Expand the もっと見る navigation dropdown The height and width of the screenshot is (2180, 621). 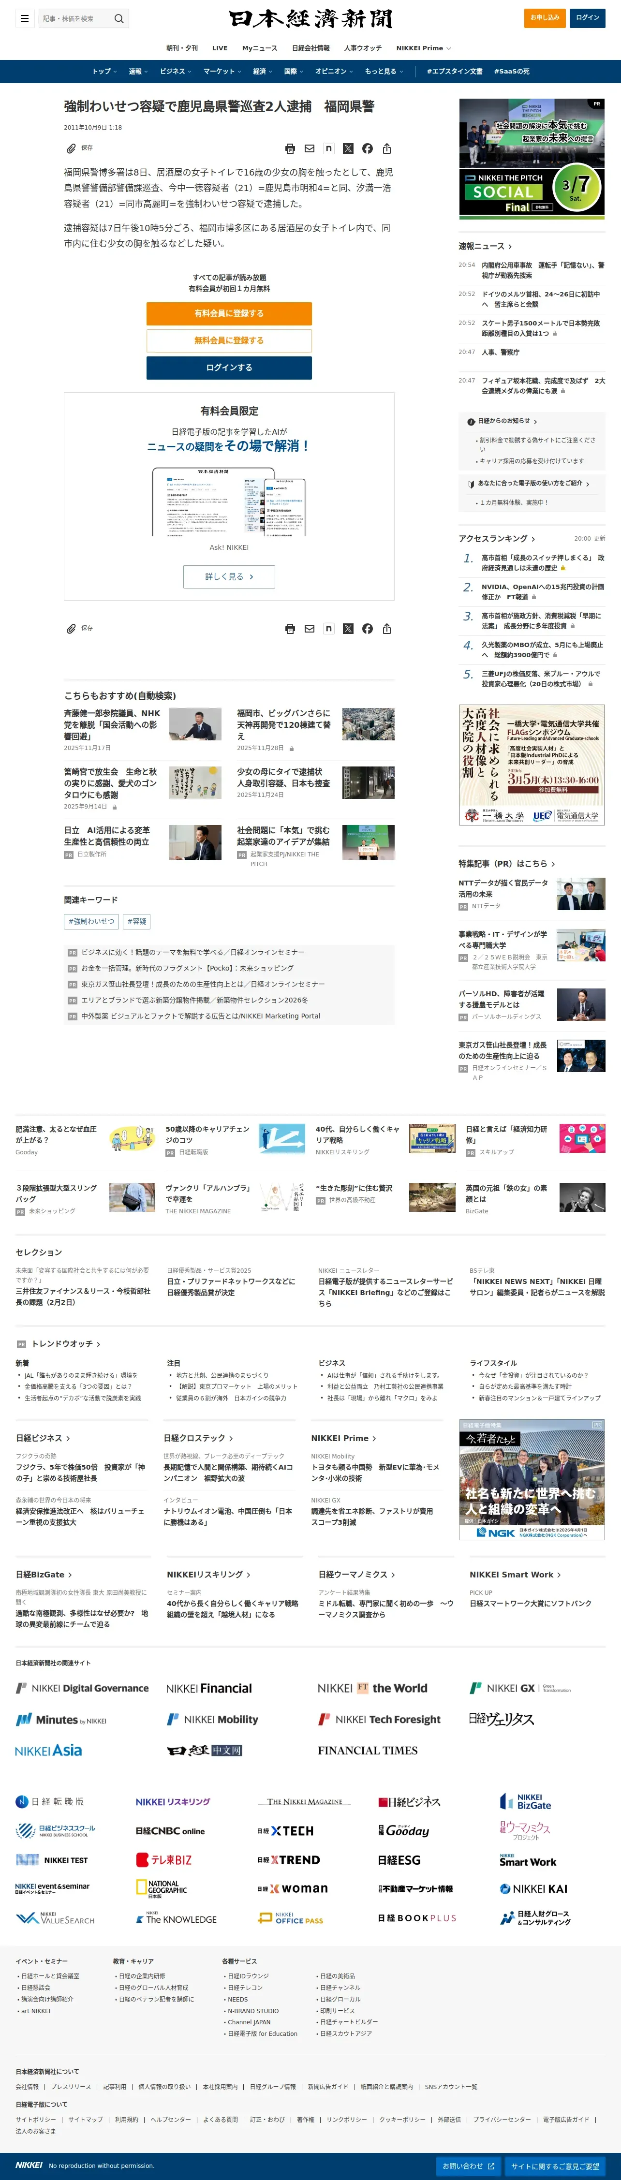point(384,71)
